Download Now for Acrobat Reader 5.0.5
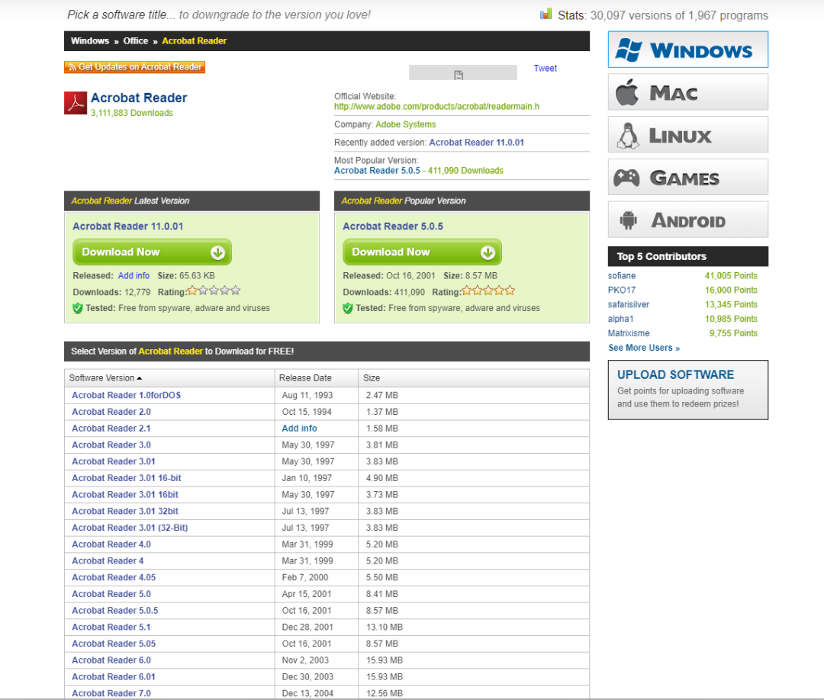 [x=422, y=252]
